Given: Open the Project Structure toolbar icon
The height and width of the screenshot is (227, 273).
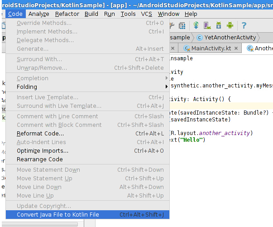Looking at the screenshot, I should [182, 26].
